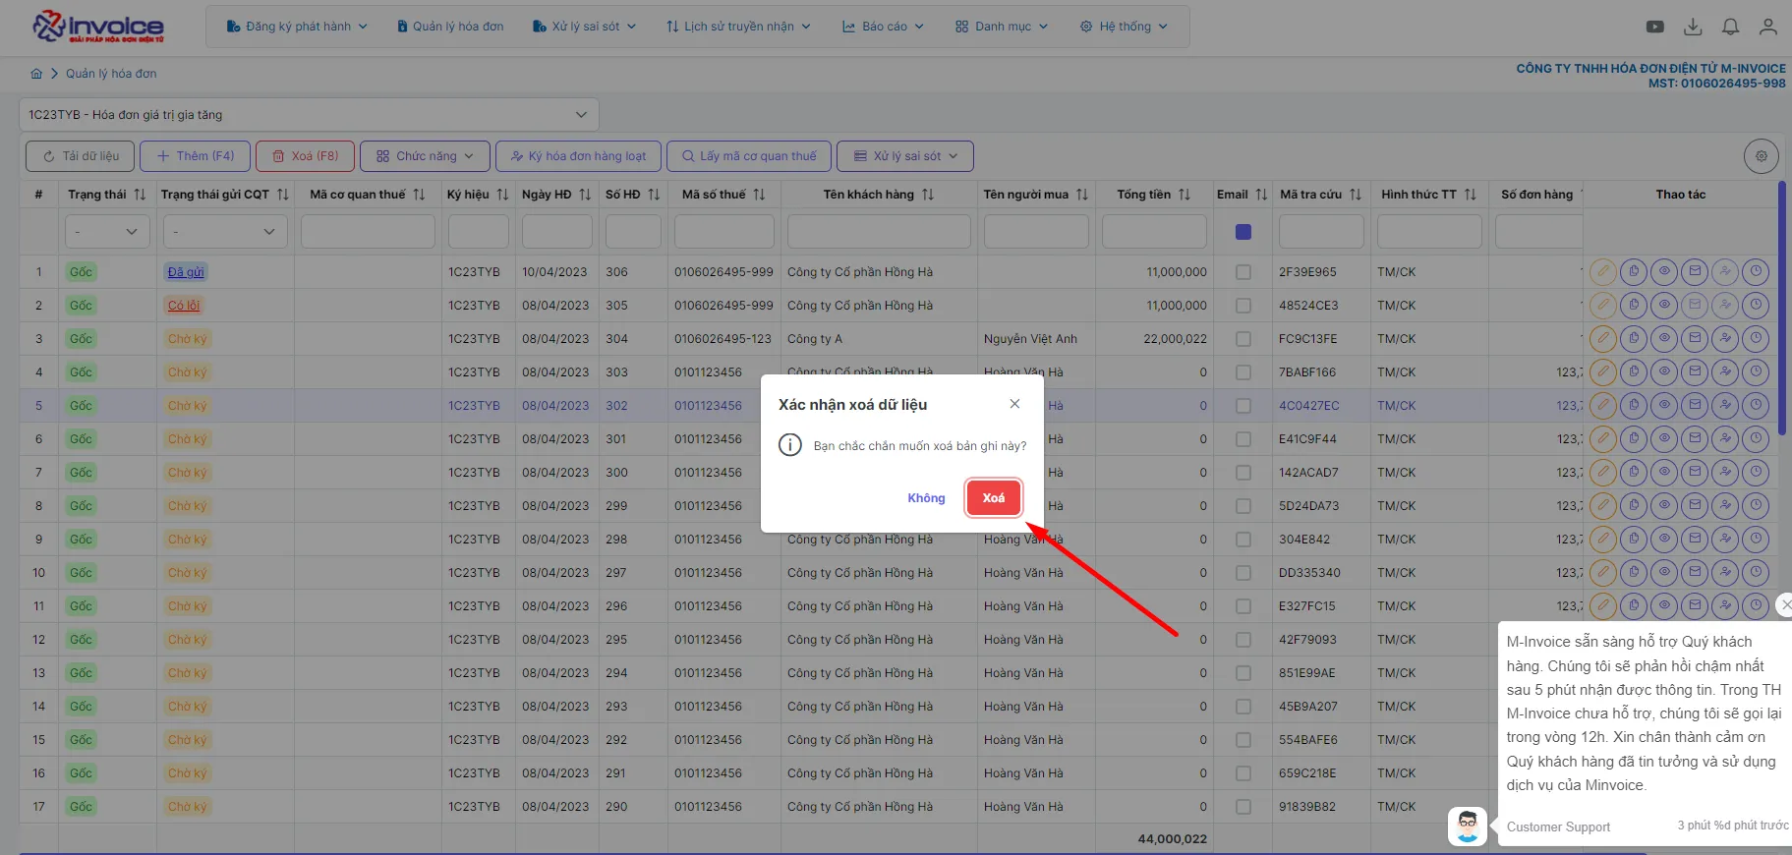
Task: Expand the Xử lý sai sót toolbar dropdown
Action: (x=905, y=156)
